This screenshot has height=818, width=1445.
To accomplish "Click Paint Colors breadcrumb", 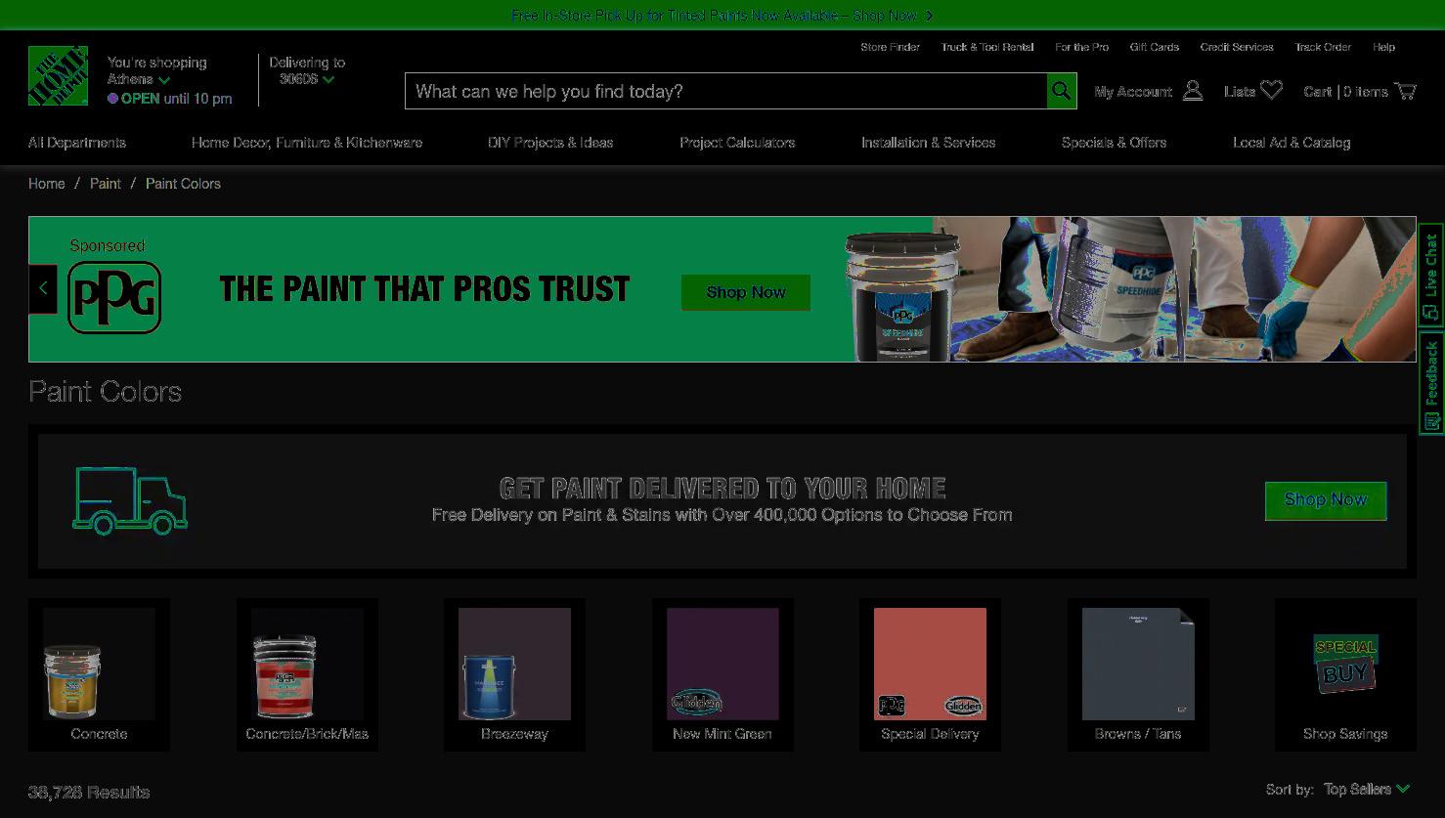I will coord(183,183).
